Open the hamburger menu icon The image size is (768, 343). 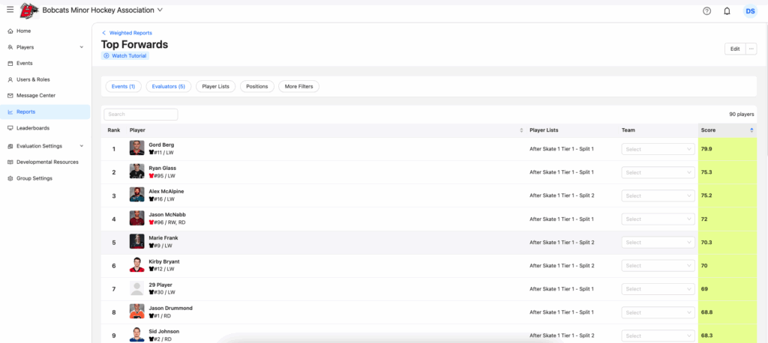point(10,10)
